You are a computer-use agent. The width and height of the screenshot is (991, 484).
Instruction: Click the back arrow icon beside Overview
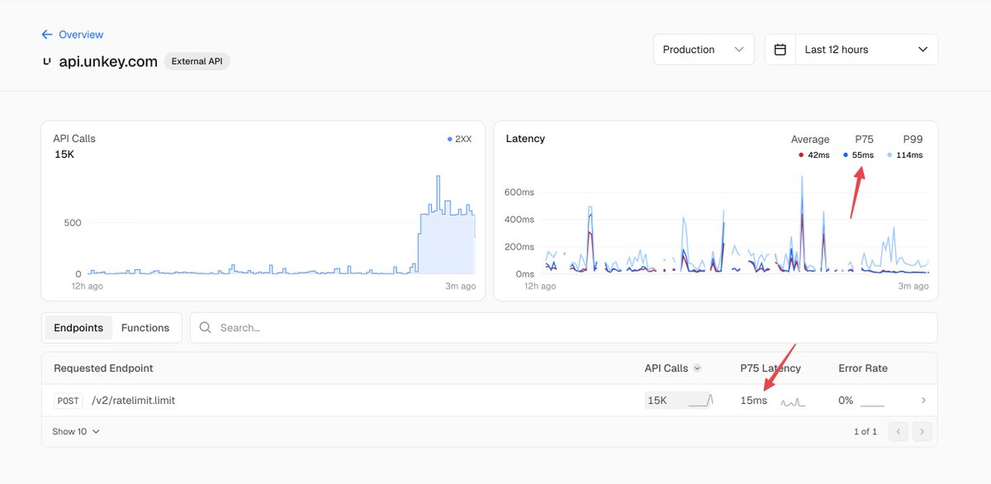coord(47,35)
